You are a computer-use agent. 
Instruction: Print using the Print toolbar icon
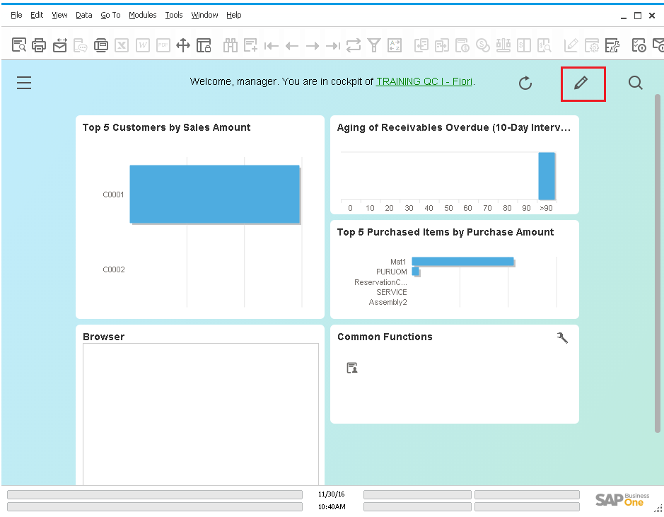click(39, 45)
